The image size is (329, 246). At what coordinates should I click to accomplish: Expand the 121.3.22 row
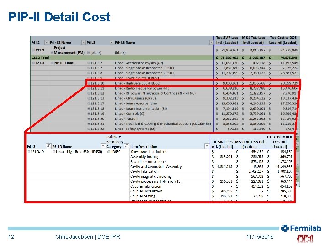(89, 129)
